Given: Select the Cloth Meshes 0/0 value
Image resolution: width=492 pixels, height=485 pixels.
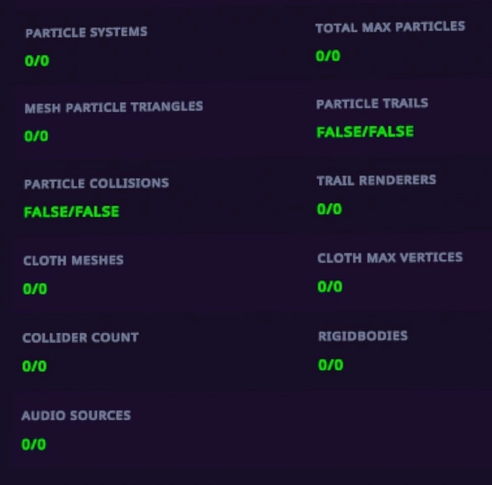Looking at the screenshot, I should click(35, 289).
